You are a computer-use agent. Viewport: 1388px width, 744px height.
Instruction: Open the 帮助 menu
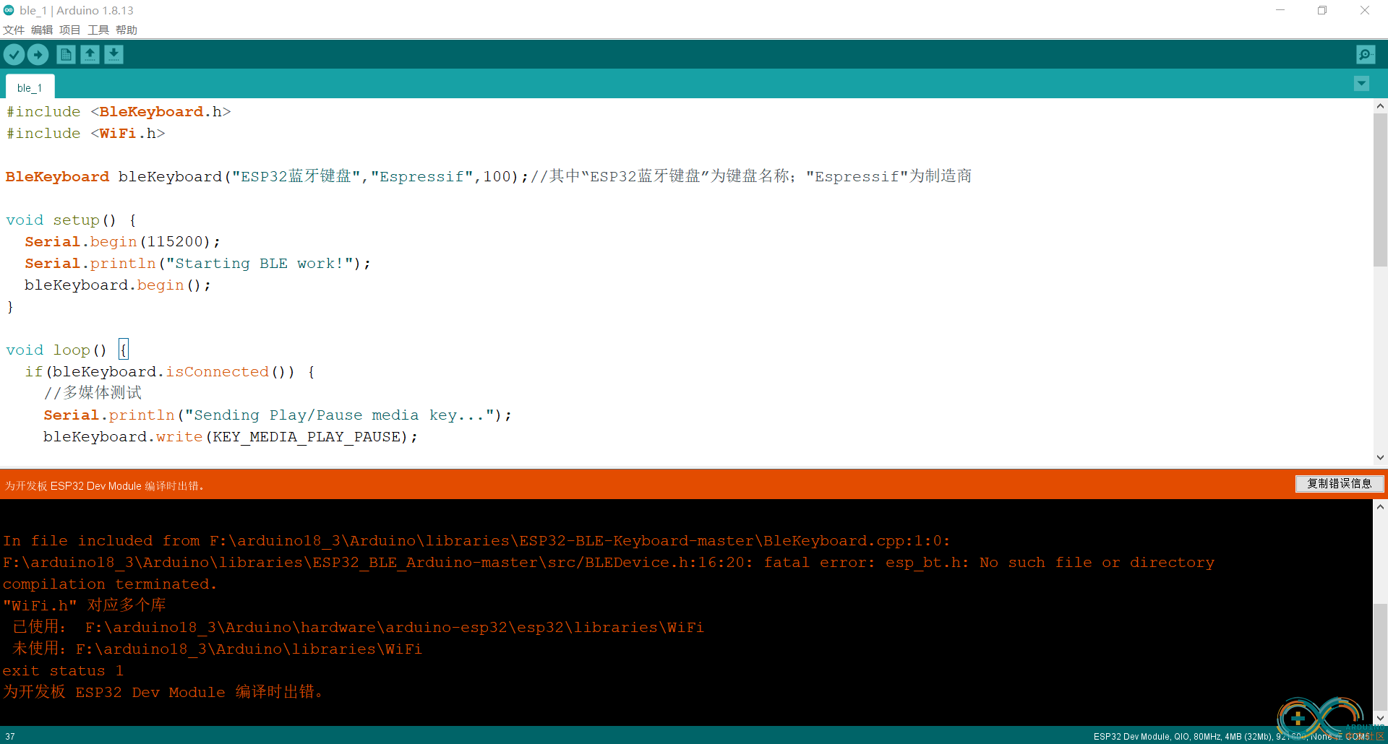[x=127, y=30]
